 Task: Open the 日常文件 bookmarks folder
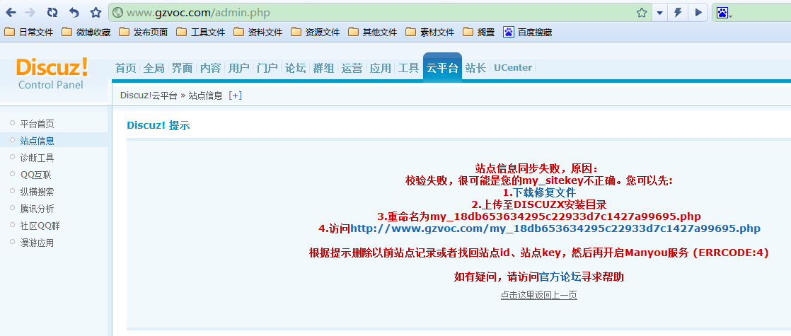(29, 33)
